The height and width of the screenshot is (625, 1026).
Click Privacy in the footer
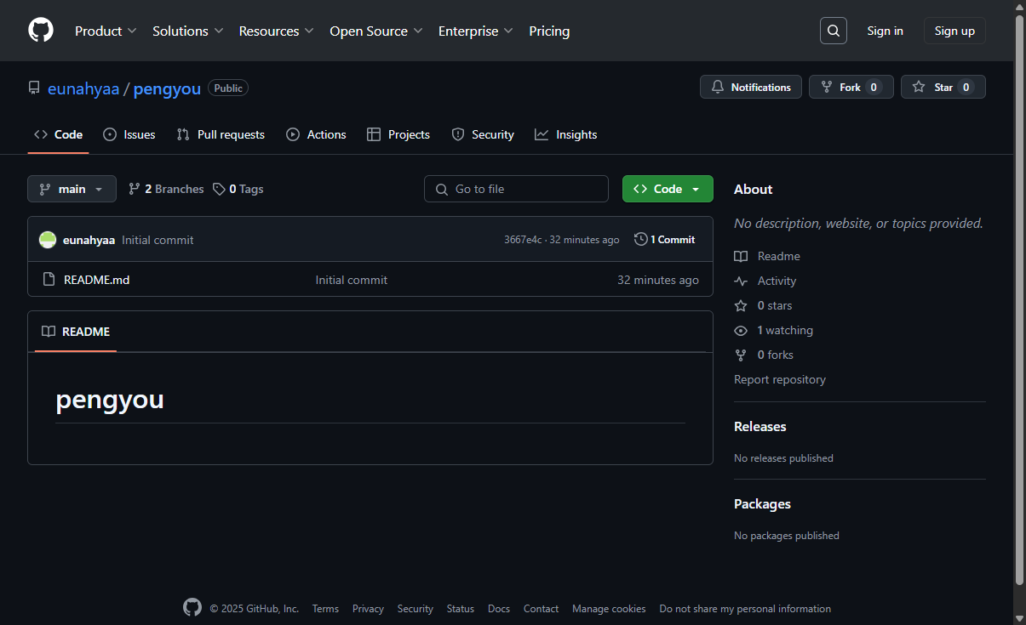coord(368,609)
